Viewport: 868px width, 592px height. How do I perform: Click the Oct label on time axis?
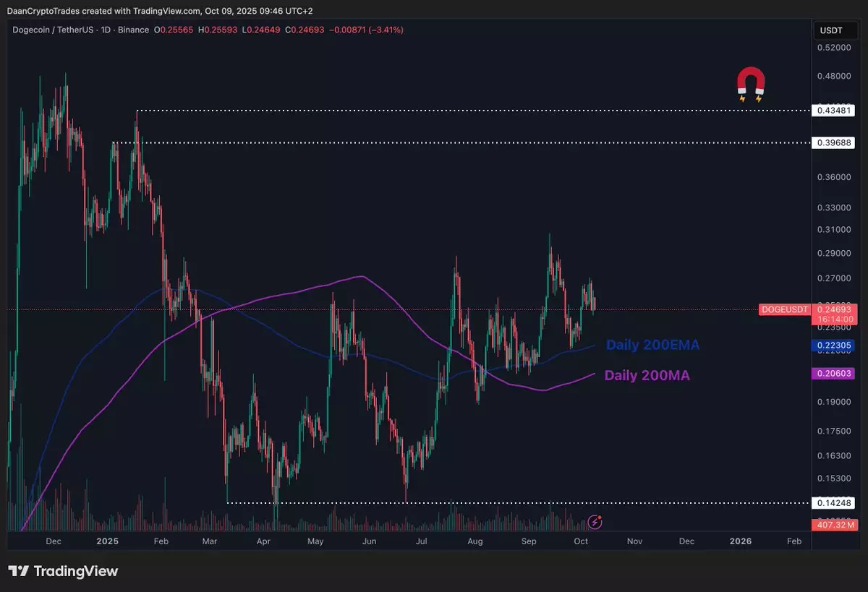pyautogui.click(x=579, y=541)
